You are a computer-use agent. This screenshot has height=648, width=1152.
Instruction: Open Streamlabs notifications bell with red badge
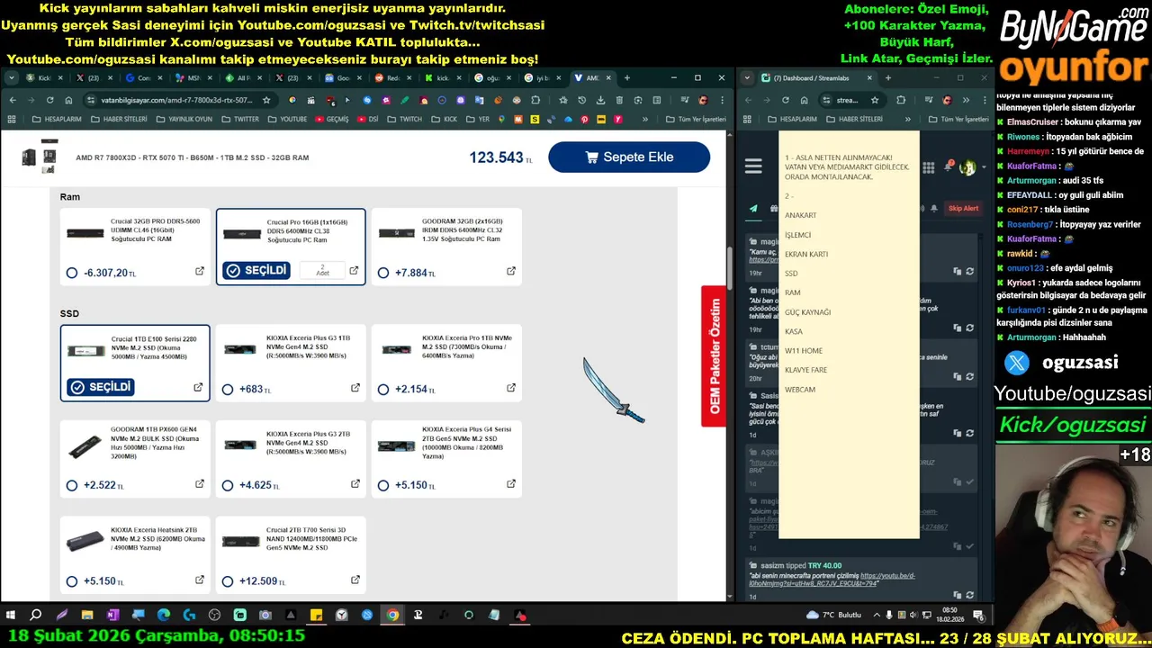click(948, 166)
